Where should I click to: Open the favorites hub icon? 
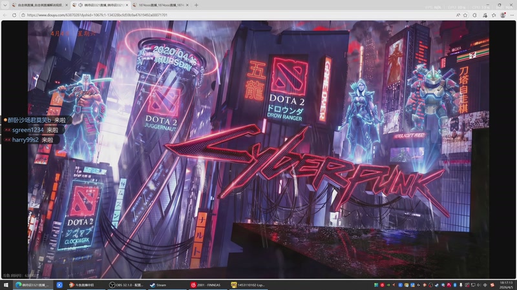pos(494,15)
